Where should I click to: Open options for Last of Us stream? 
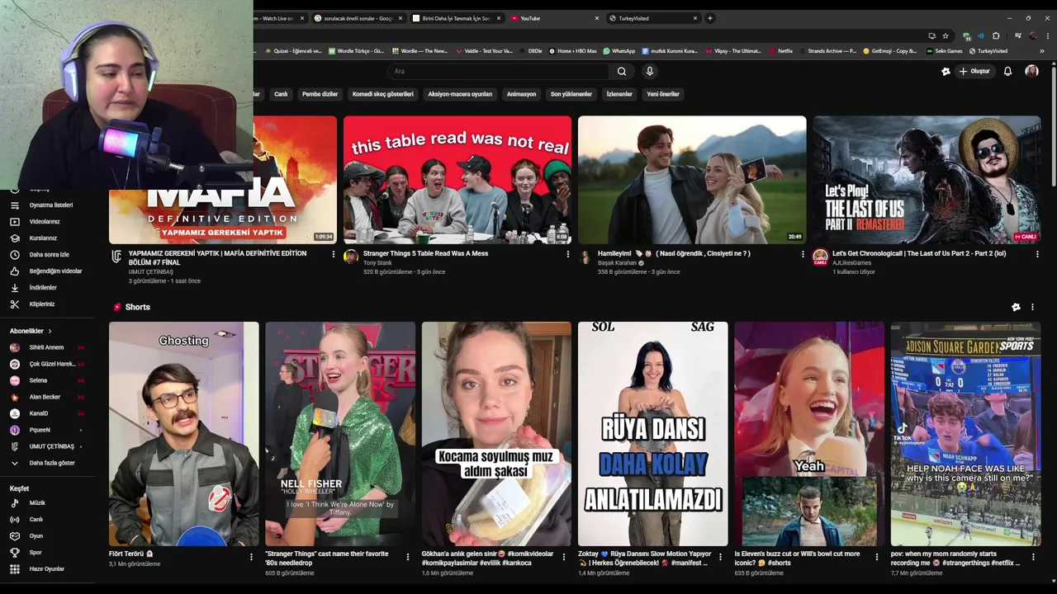tap(1037, 254)
